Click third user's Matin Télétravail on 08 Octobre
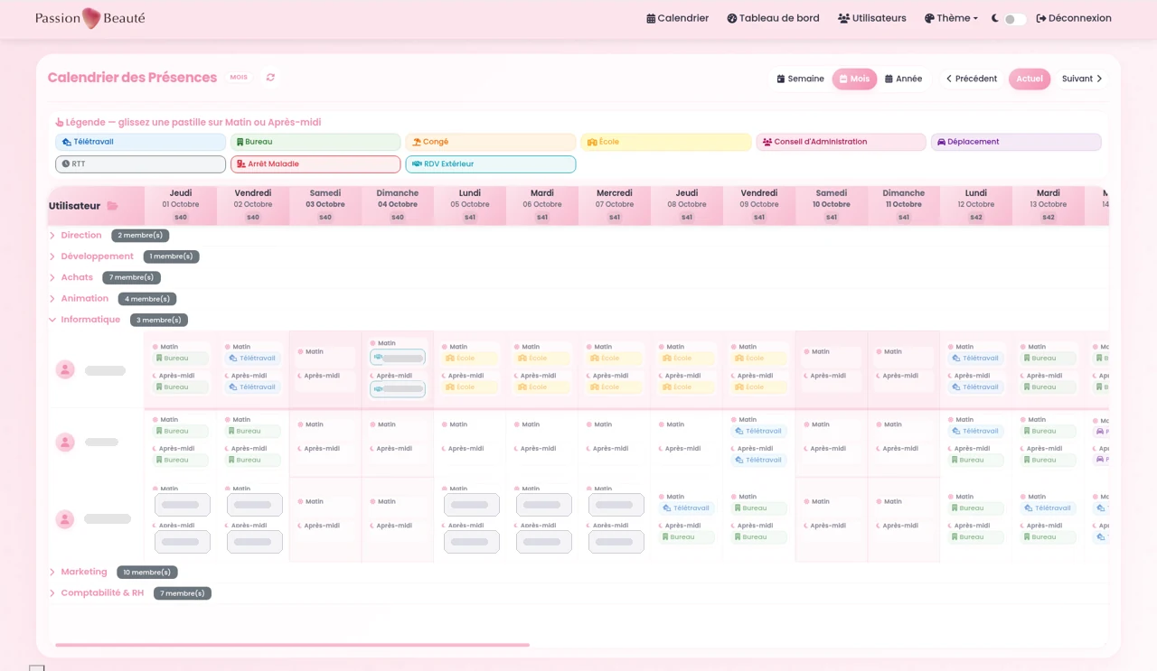Image resolution: width=1157 pixels, height=671 pixels. coord(687,508)
